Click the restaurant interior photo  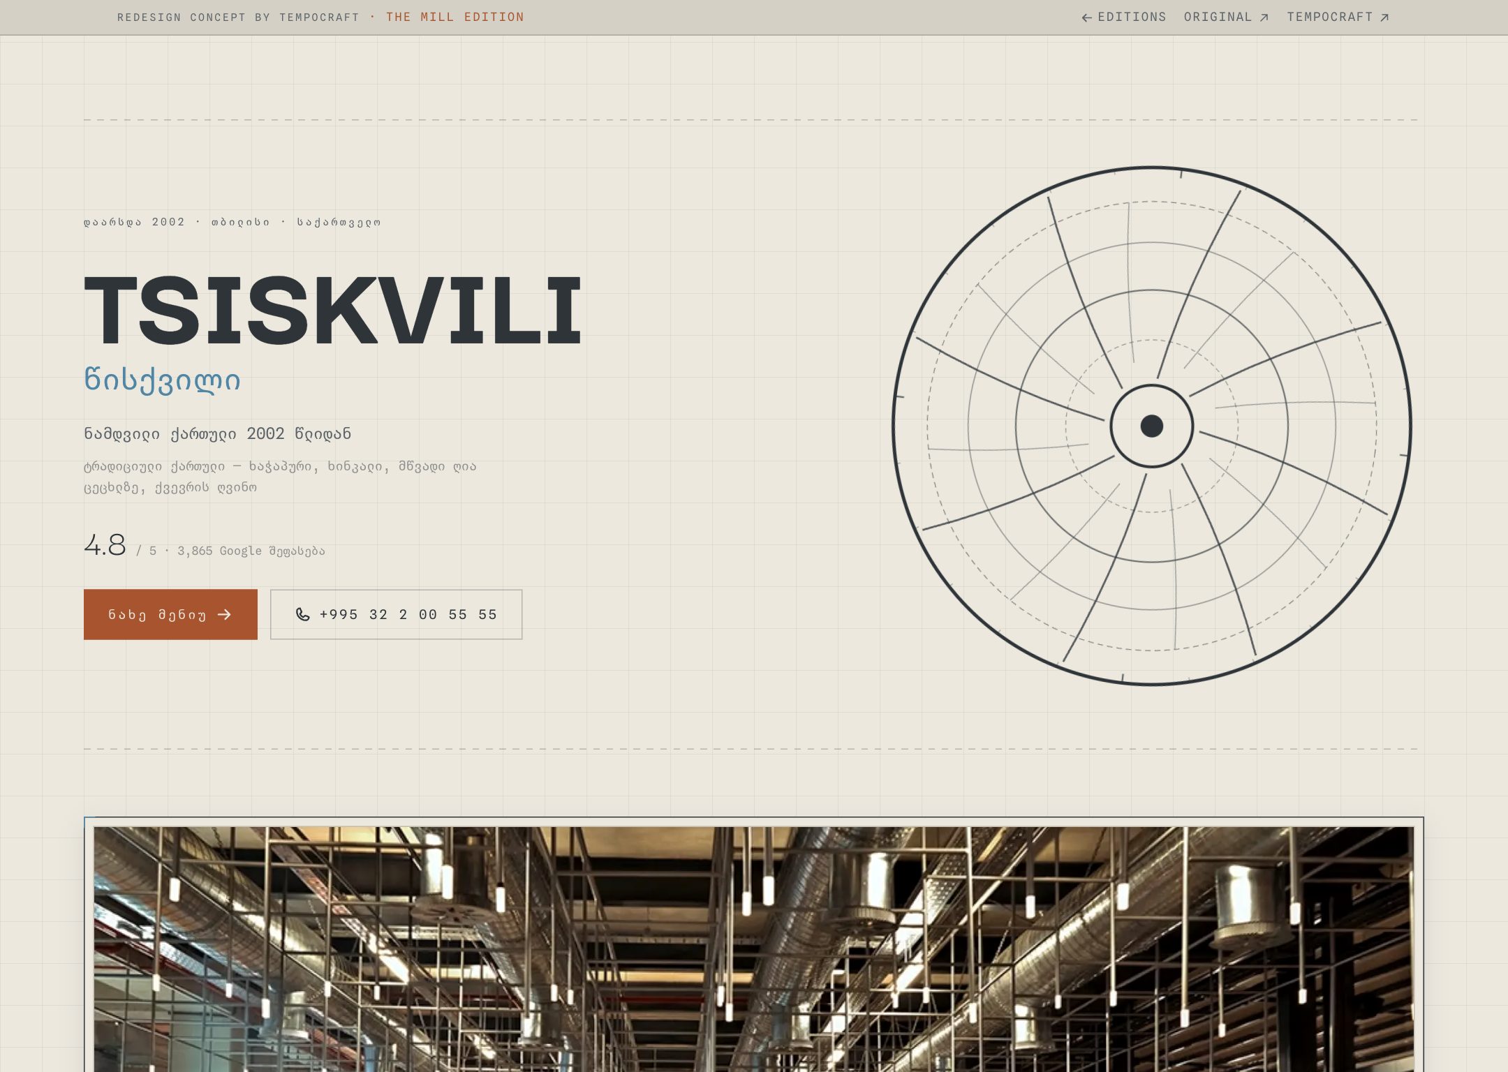754,949
